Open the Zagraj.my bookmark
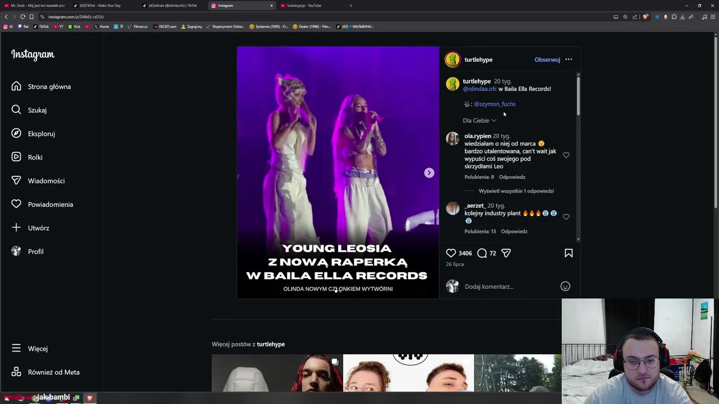Image resolution: width=719 pixels, height=404 pixels. (x=192, y=26)
